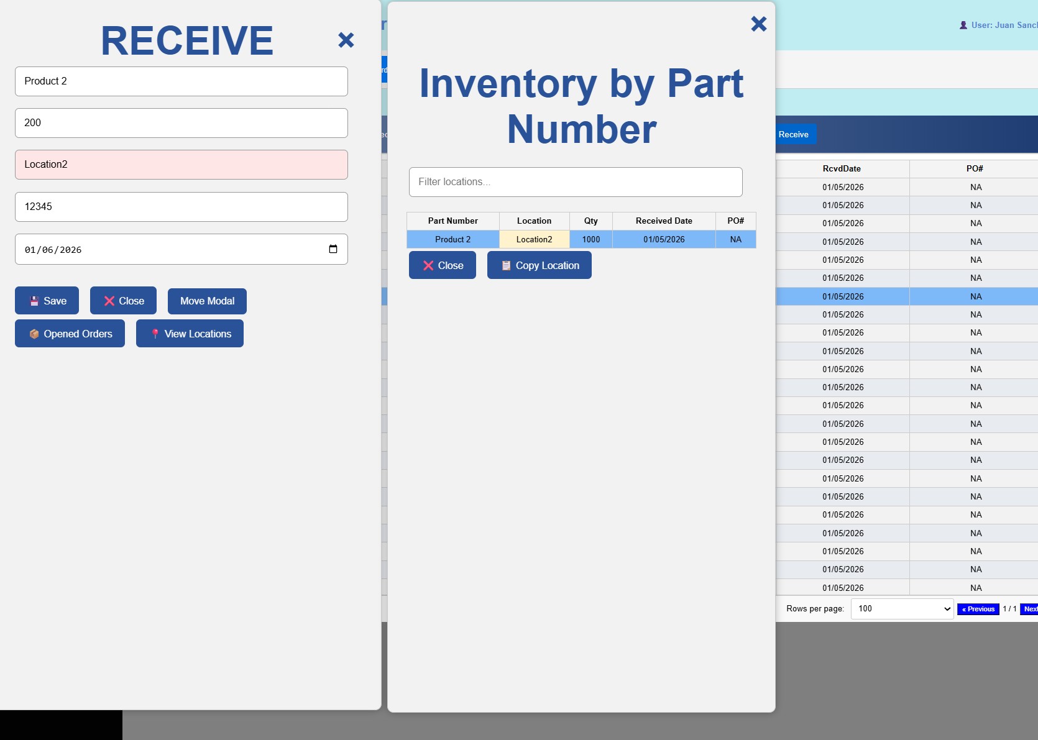Viewport: 1038px width, 740px height.
Task: Click the Receive tab in navigation bar
Action: tap(793, 135)
